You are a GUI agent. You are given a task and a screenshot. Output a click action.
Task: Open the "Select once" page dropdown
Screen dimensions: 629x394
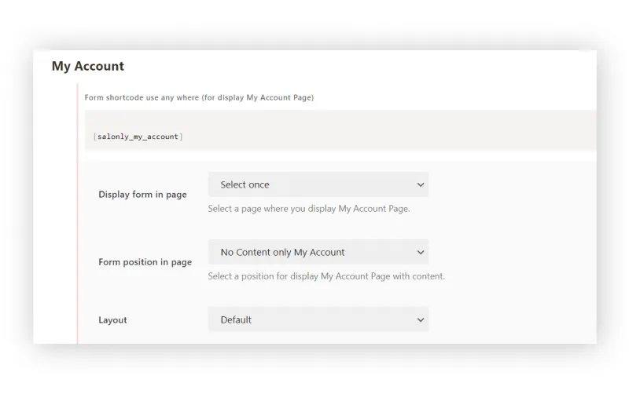click(318, 184)
